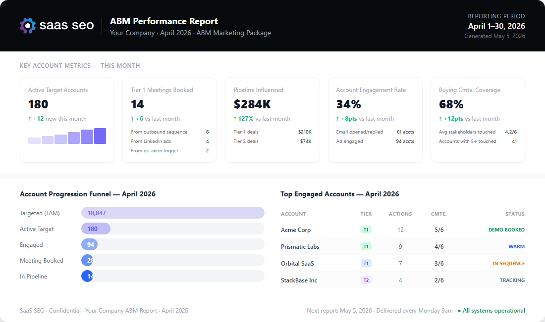Image resolution: width=545 pixels, height=322 pixels.
Task: Click the Pipeline Influenced value $284K
Action: coord(252,104)
